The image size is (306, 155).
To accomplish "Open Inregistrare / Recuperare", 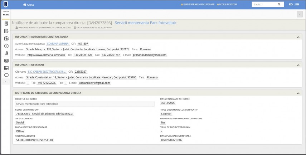I will tap(198, 5).
